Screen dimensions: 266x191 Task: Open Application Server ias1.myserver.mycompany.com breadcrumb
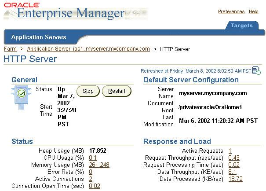[88, 49]
